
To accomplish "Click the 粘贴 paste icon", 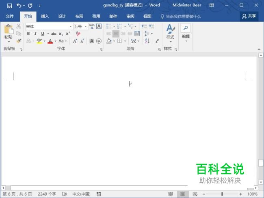I will 9,29.
